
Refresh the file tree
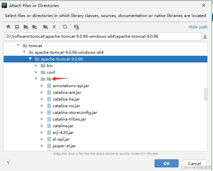tap(65, 27)
